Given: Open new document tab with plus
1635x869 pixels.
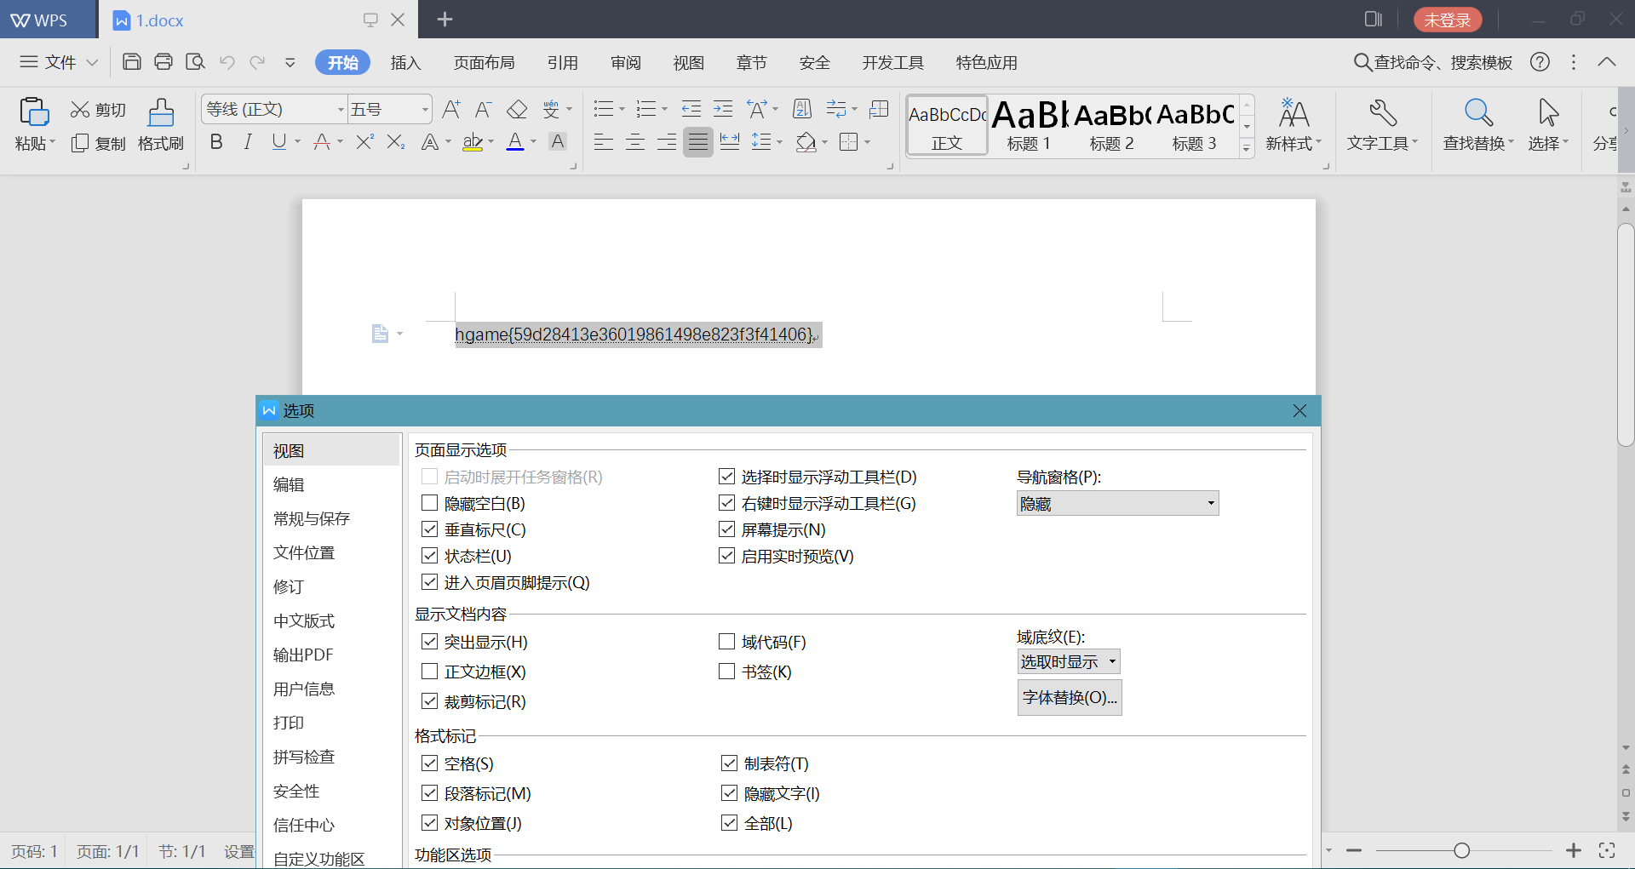Looking at the screenshot, I should (x=445, y=19).
